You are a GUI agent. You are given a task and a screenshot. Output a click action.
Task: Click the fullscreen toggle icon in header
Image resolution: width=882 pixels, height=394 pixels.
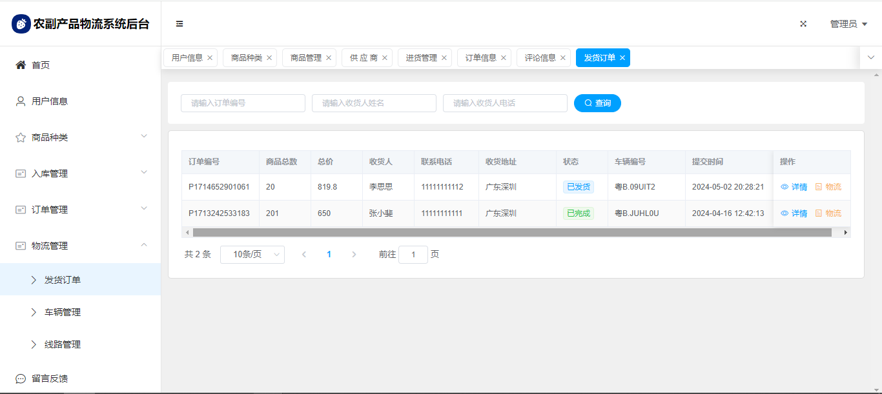pos(803,24)
